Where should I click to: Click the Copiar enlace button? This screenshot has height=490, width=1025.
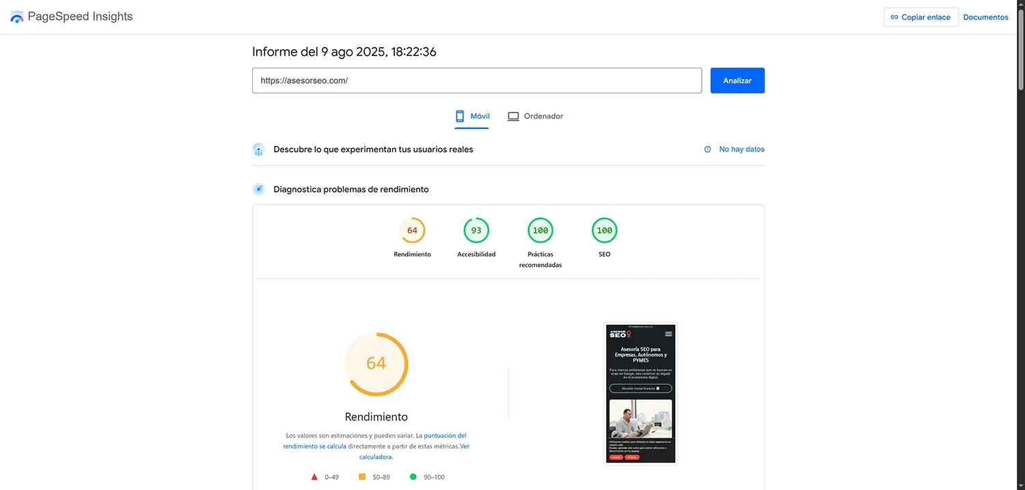921,17
